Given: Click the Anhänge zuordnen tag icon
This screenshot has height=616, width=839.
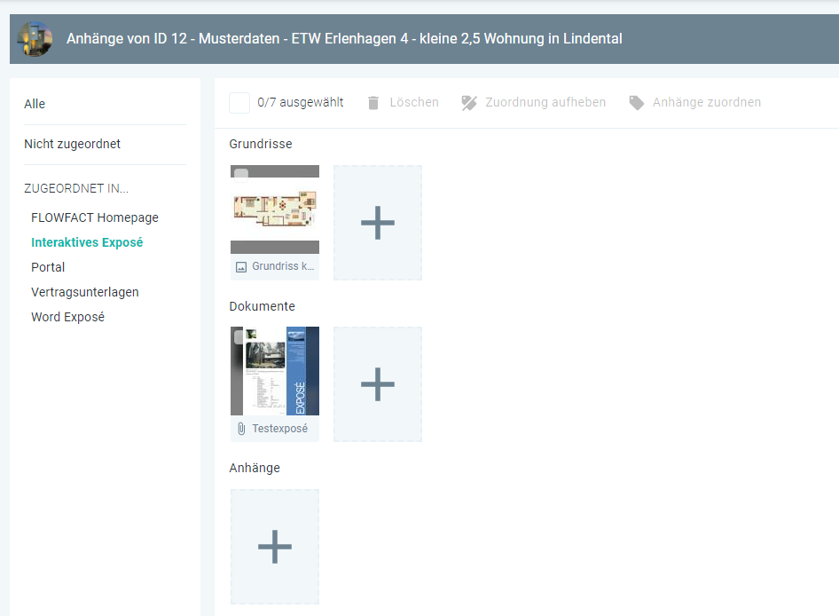Looking at the screenshot, I should tap(636, 103).
